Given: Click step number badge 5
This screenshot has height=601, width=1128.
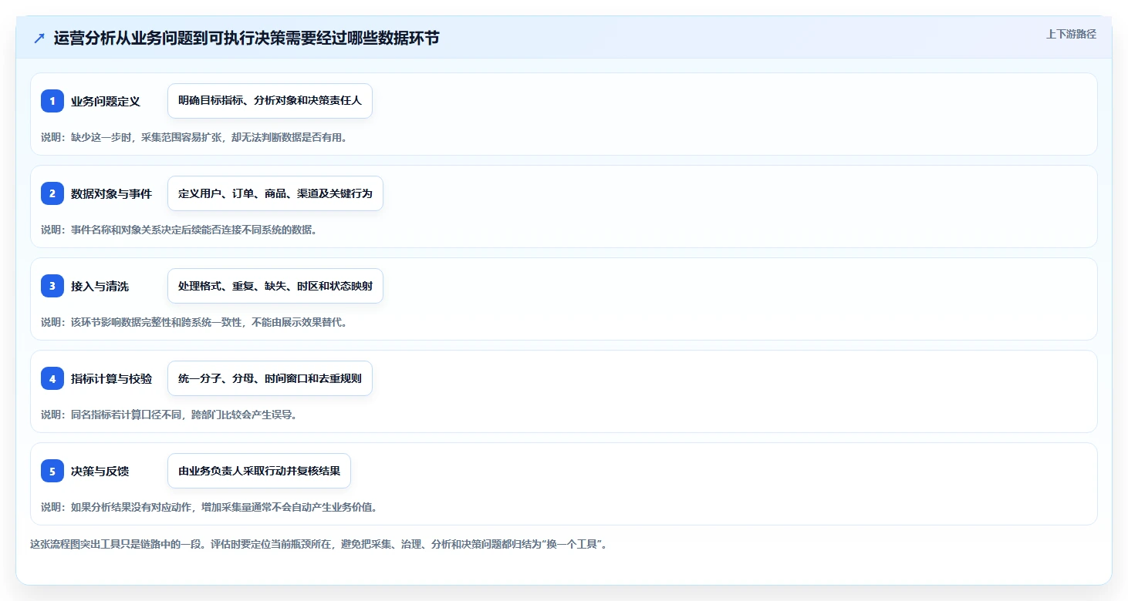Looking at the screenshot, I should pyautogui.click(x=52, y=471).
